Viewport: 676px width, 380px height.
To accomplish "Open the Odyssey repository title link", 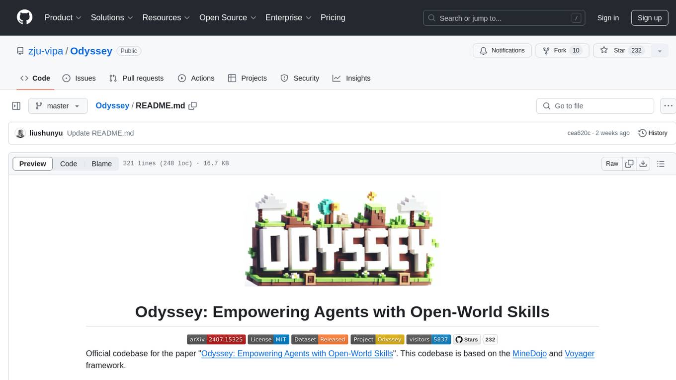I will pos(91,51).
